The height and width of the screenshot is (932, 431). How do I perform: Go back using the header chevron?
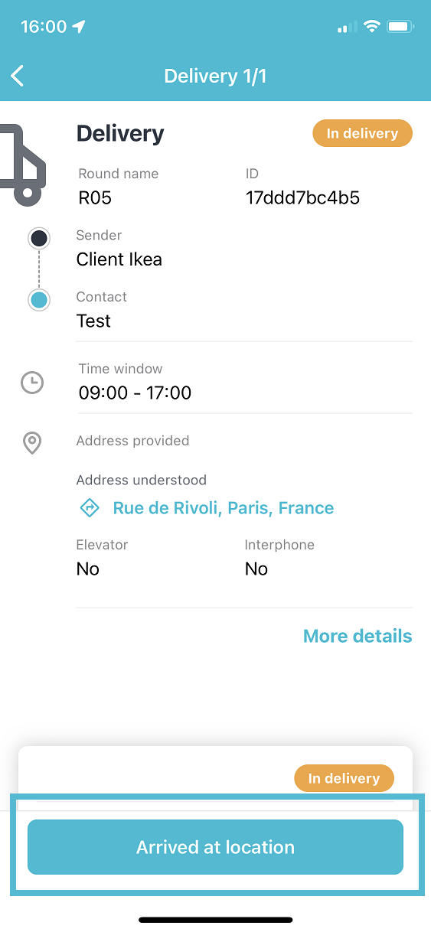point(18,76)
